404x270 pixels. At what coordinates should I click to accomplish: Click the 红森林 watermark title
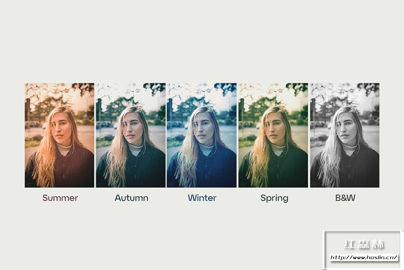coord(363,244)
